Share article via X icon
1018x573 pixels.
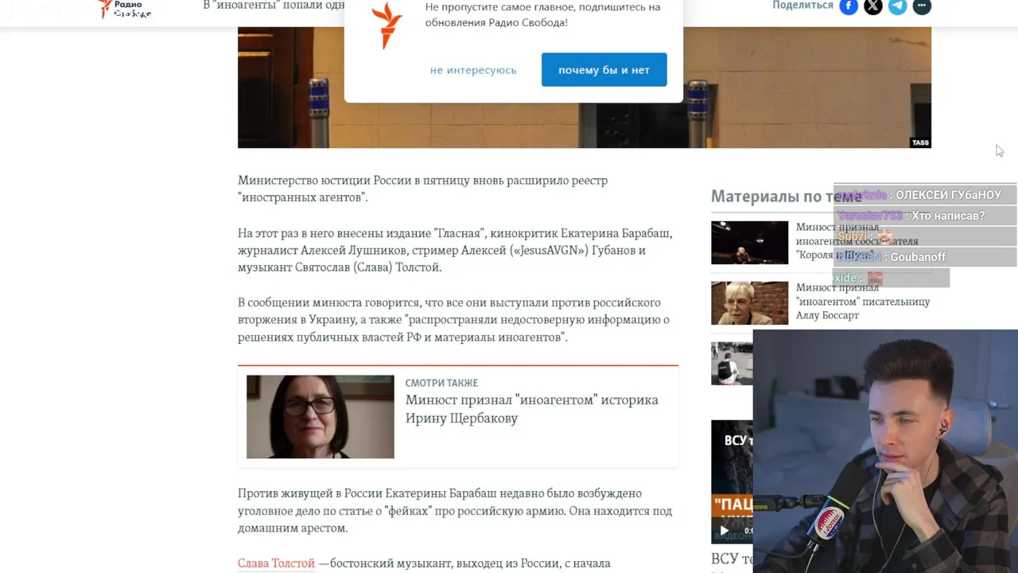point(873,6)
